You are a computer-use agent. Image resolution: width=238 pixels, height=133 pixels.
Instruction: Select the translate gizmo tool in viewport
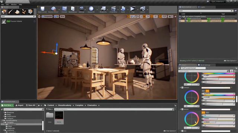click(x=129, y=16)
